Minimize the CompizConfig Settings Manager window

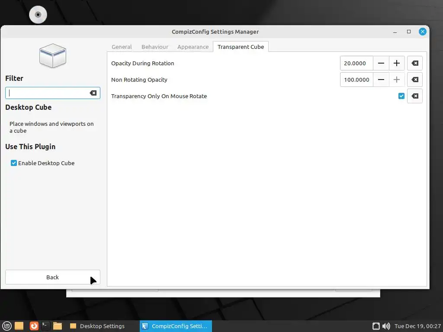pos(395,32)
